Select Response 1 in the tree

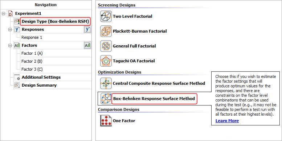32,38
